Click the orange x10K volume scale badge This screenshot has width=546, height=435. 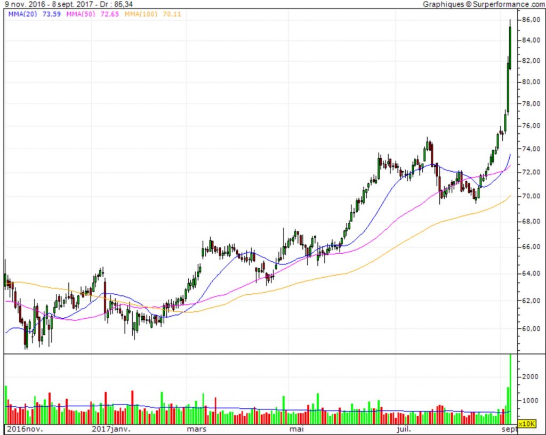527,423
